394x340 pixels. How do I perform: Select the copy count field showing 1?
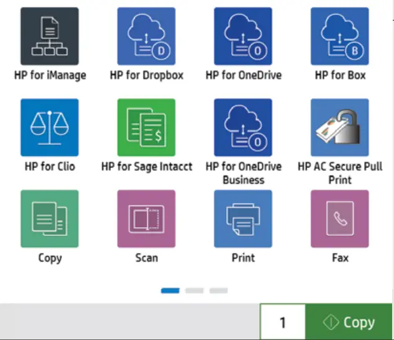click(283, 322)
